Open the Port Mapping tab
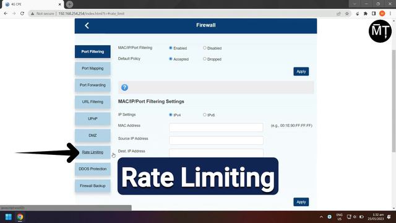 [x=93, y=68]
